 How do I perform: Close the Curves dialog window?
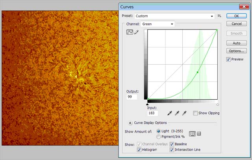241,6
